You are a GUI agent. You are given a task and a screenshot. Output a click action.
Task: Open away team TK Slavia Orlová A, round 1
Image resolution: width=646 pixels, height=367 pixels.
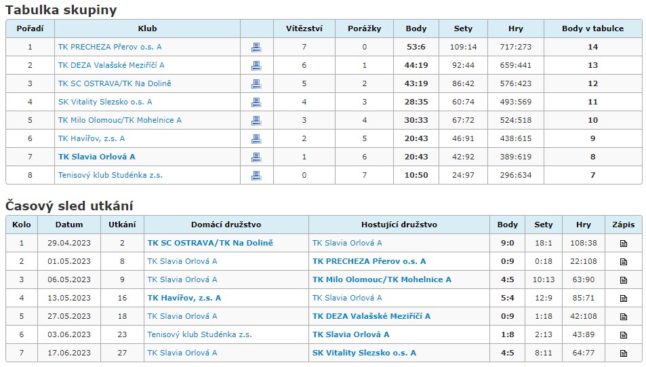(x=347, y=243)
